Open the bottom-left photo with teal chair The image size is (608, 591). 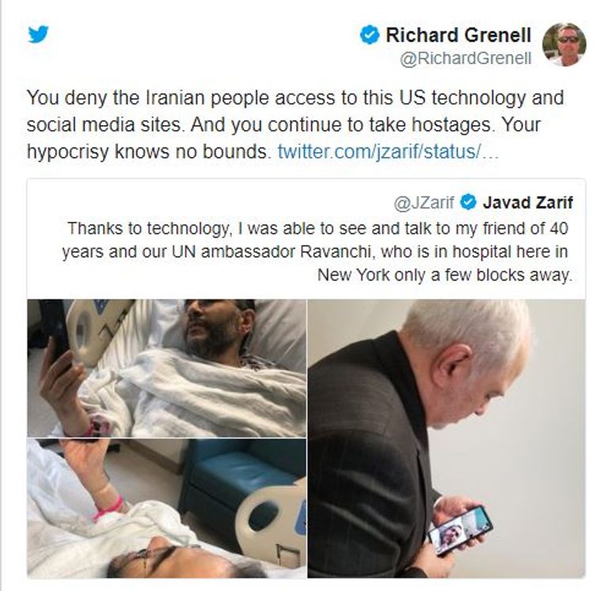click(167, 508)
